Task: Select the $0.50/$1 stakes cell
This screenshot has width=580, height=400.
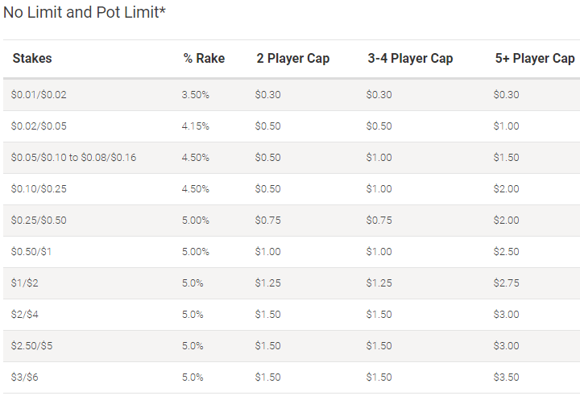Action: 31,252
